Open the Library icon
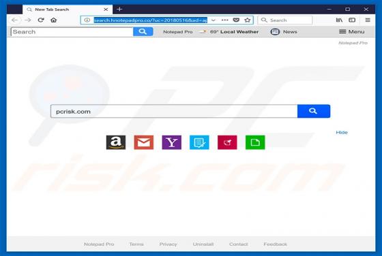Screen dimensions: 382x256 coord(339,20)
